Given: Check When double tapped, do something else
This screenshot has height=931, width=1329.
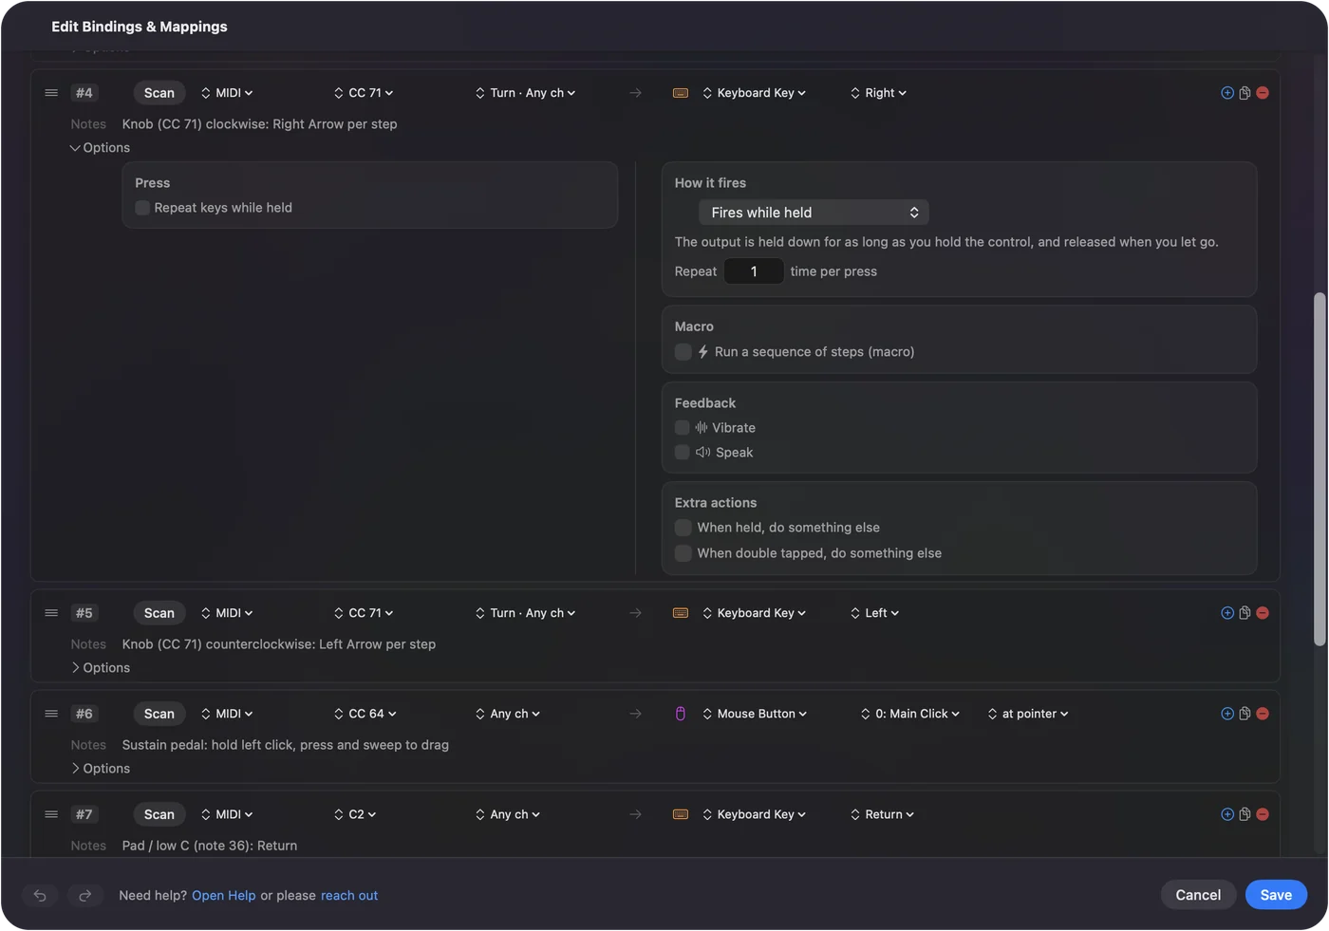Looking at the screenshot, I should (x=683, y=553).
